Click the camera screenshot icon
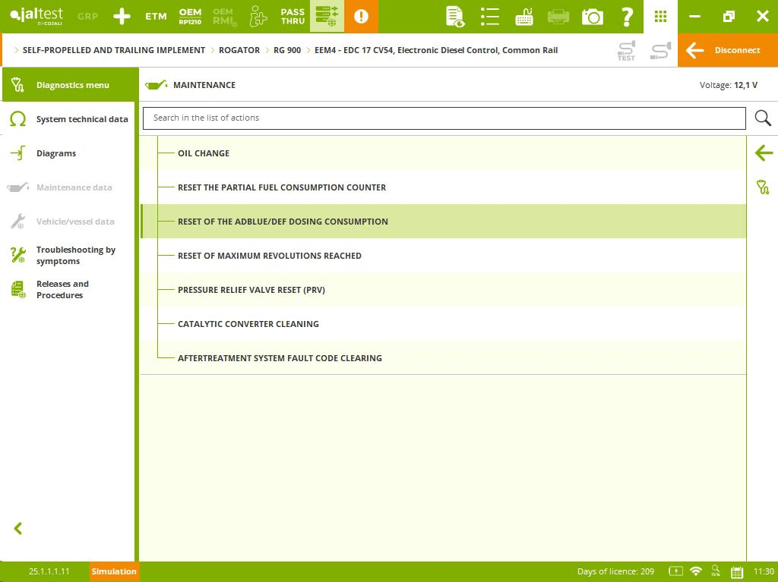778x582 pixels. pyautogui.click(x=593, y=17)
